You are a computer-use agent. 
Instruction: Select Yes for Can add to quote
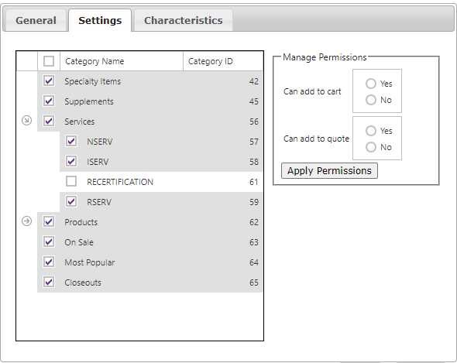click(371, 131)
